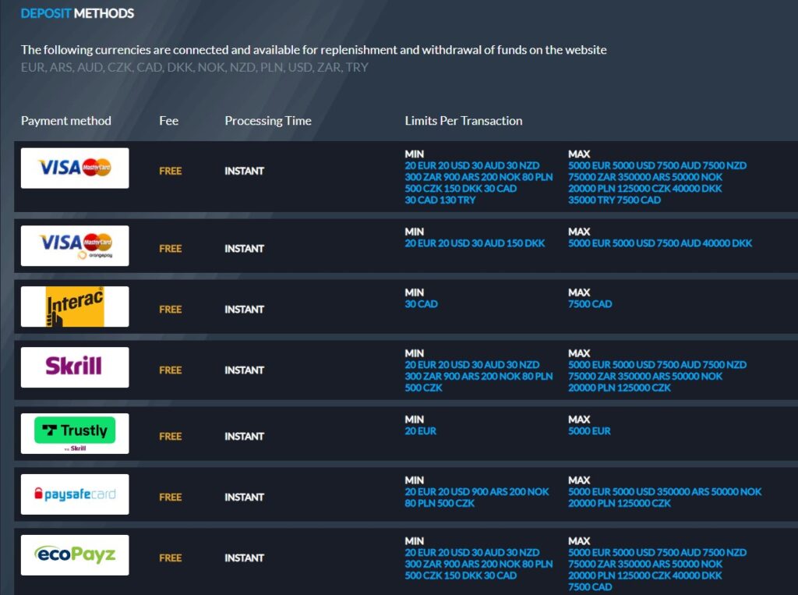
Task: Click the MAX label in the paysafecard row
Action: pos(579,480)
